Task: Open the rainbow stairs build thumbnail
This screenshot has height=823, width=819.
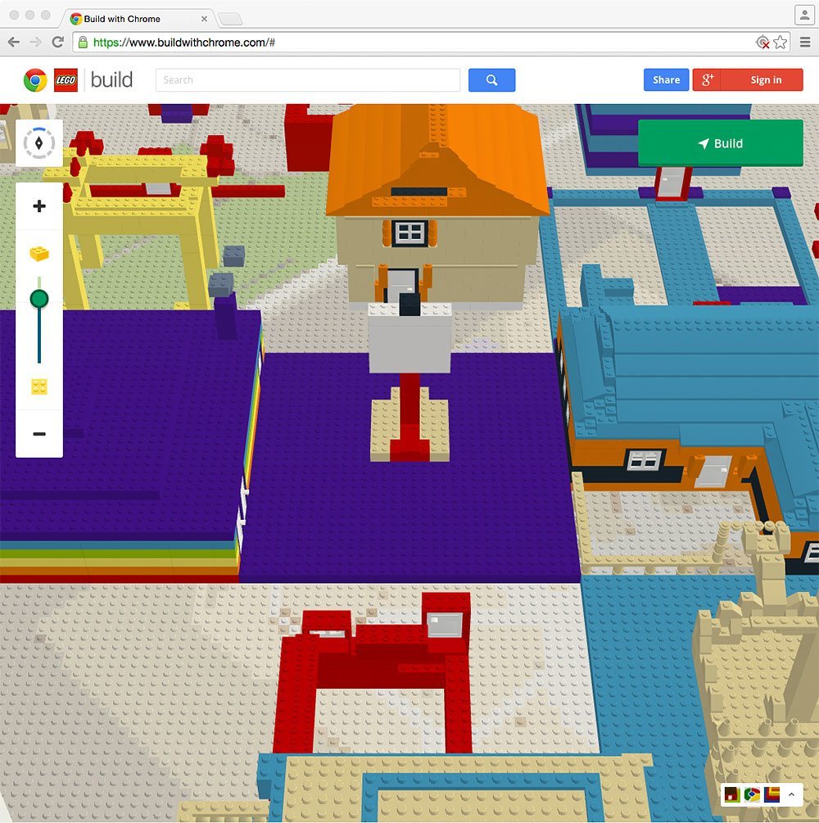Action: pos(771,794)
